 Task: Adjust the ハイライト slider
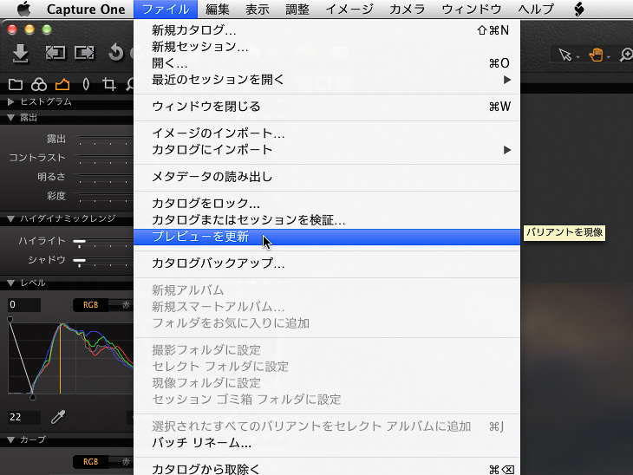tap(78, 242)
